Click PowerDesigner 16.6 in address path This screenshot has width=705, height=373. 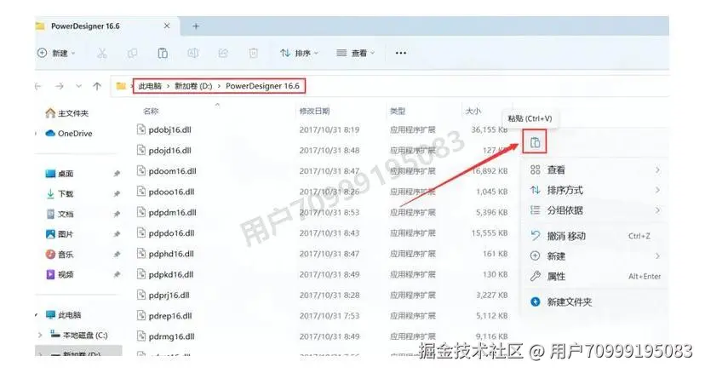(x=262, y=86)
